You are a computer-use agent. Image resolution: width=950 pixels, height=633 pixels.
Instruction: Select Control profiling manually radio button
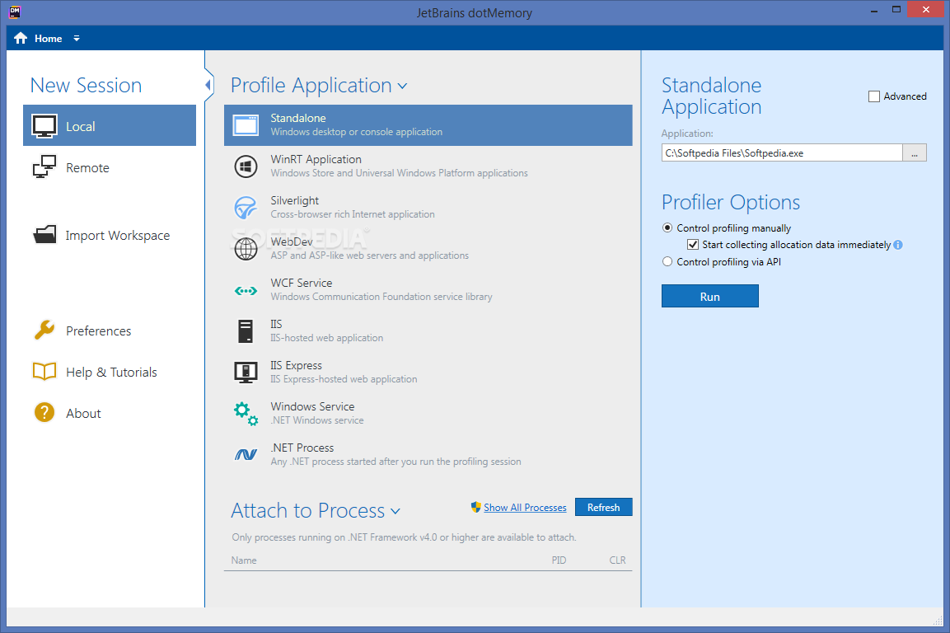[x=667, y=228]
